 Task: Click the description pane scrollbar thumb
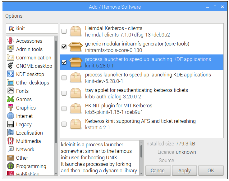pyautogui.click(x=141, y=151)
